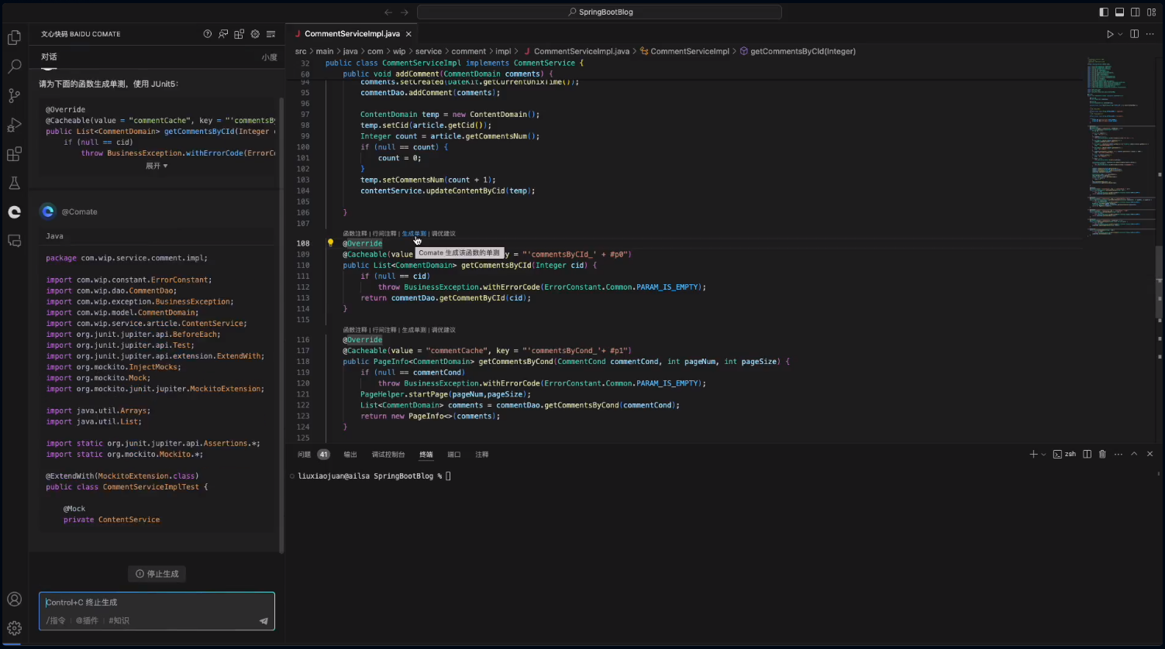Open Customize Layout control

coord(1152,12)
